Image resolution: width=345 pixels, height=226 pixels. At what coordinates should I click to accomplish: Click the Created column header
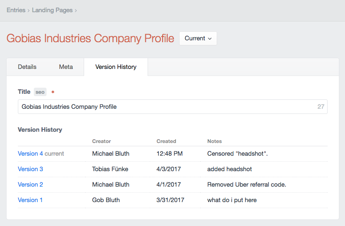[166, 141]
